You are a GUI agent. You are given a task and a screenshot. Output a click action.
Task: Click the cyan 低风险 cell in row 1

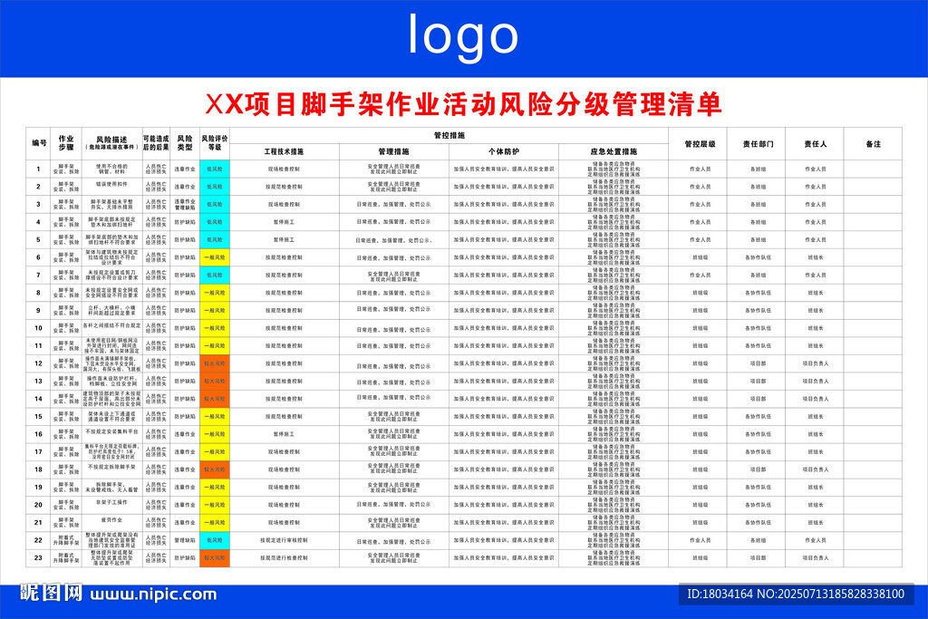tap(214, 168)
